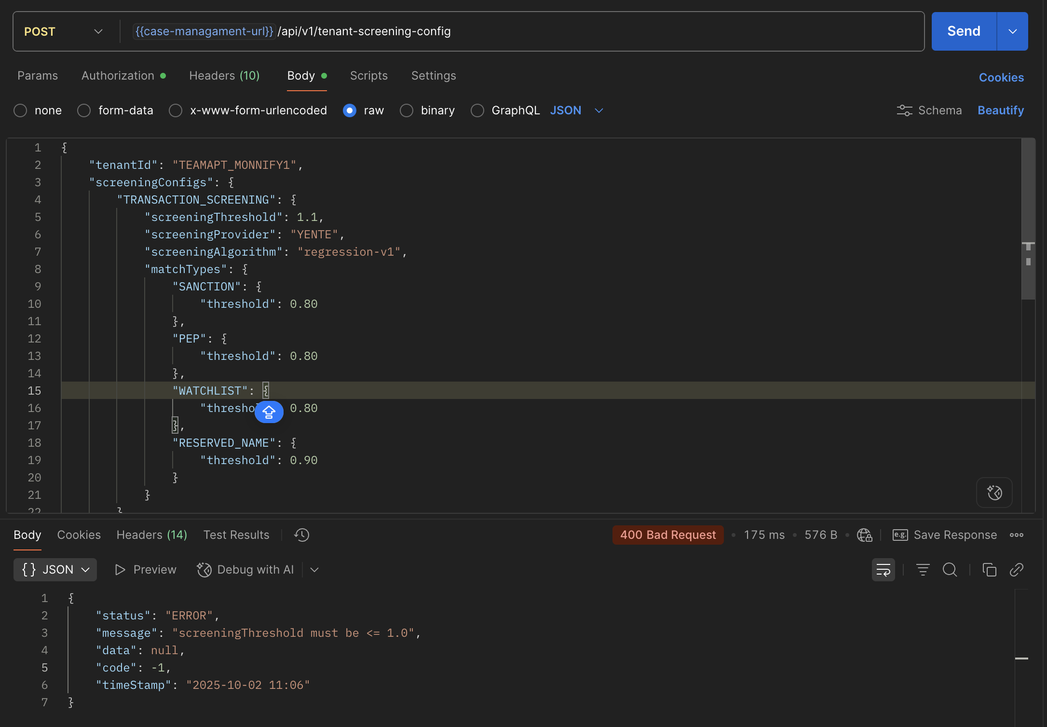Switch to the Scripts tab
The width and height of the screenshot is (1047, 727).
[x=368, y=76]
